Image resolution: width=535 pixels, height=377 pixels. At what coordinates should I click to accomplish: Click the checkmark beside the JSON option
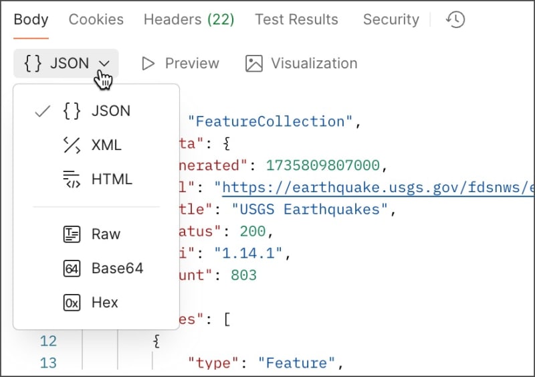pyautogui.click(x=42, y=111)
